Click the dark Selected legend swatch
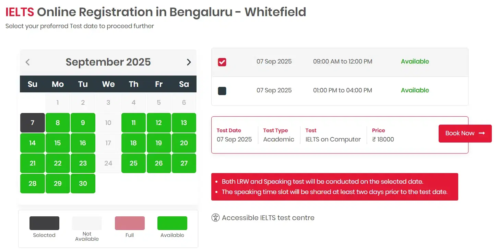 click(44, 223)
